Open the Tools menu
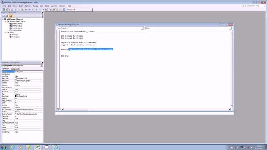The image size is (267, 150). (47, 6)
